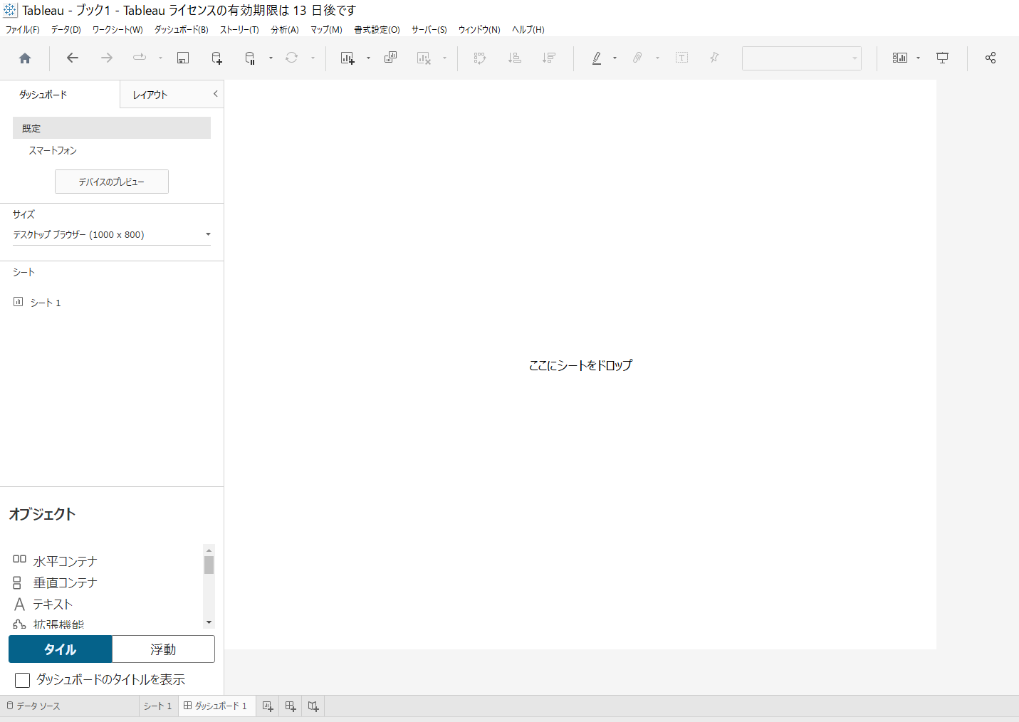Switch to the レイアウト tab
The image size is (1019, 722).
point(150,95)
